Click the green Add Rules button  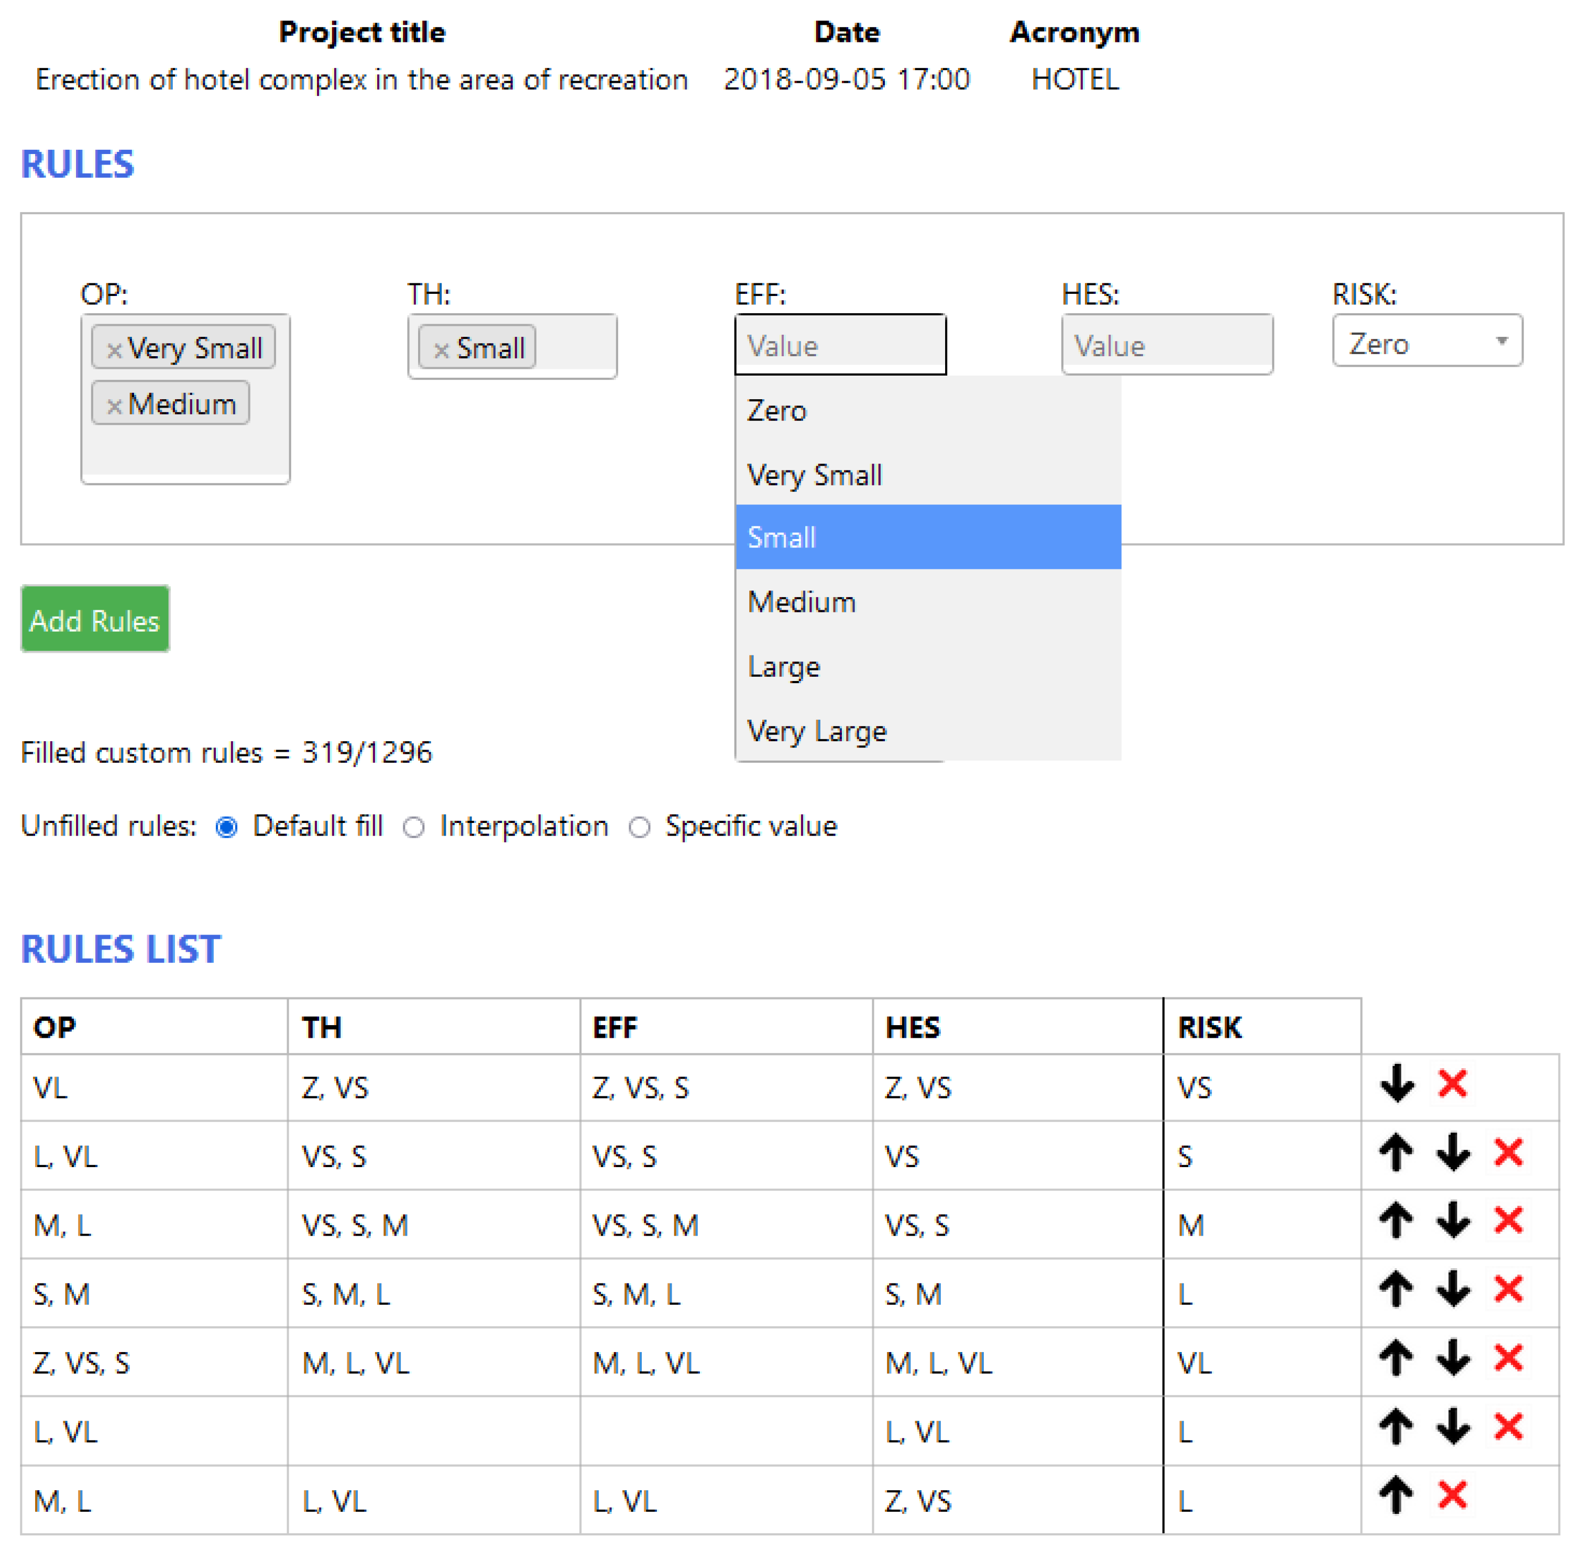coord(94,620)
